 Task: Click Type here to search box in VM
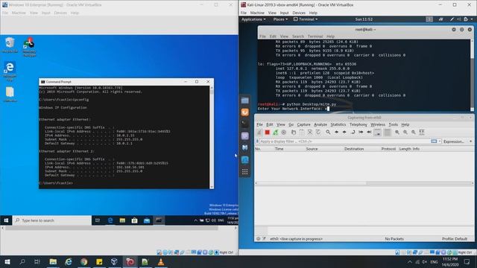point(51,220)
